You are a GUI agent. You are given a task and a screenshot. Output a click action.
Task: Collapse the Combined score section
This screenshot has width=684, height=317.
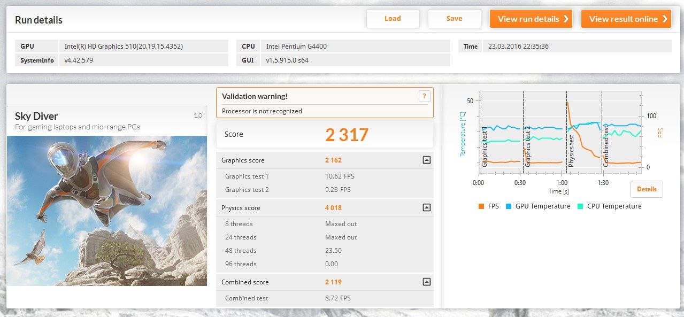click(426, 282)
